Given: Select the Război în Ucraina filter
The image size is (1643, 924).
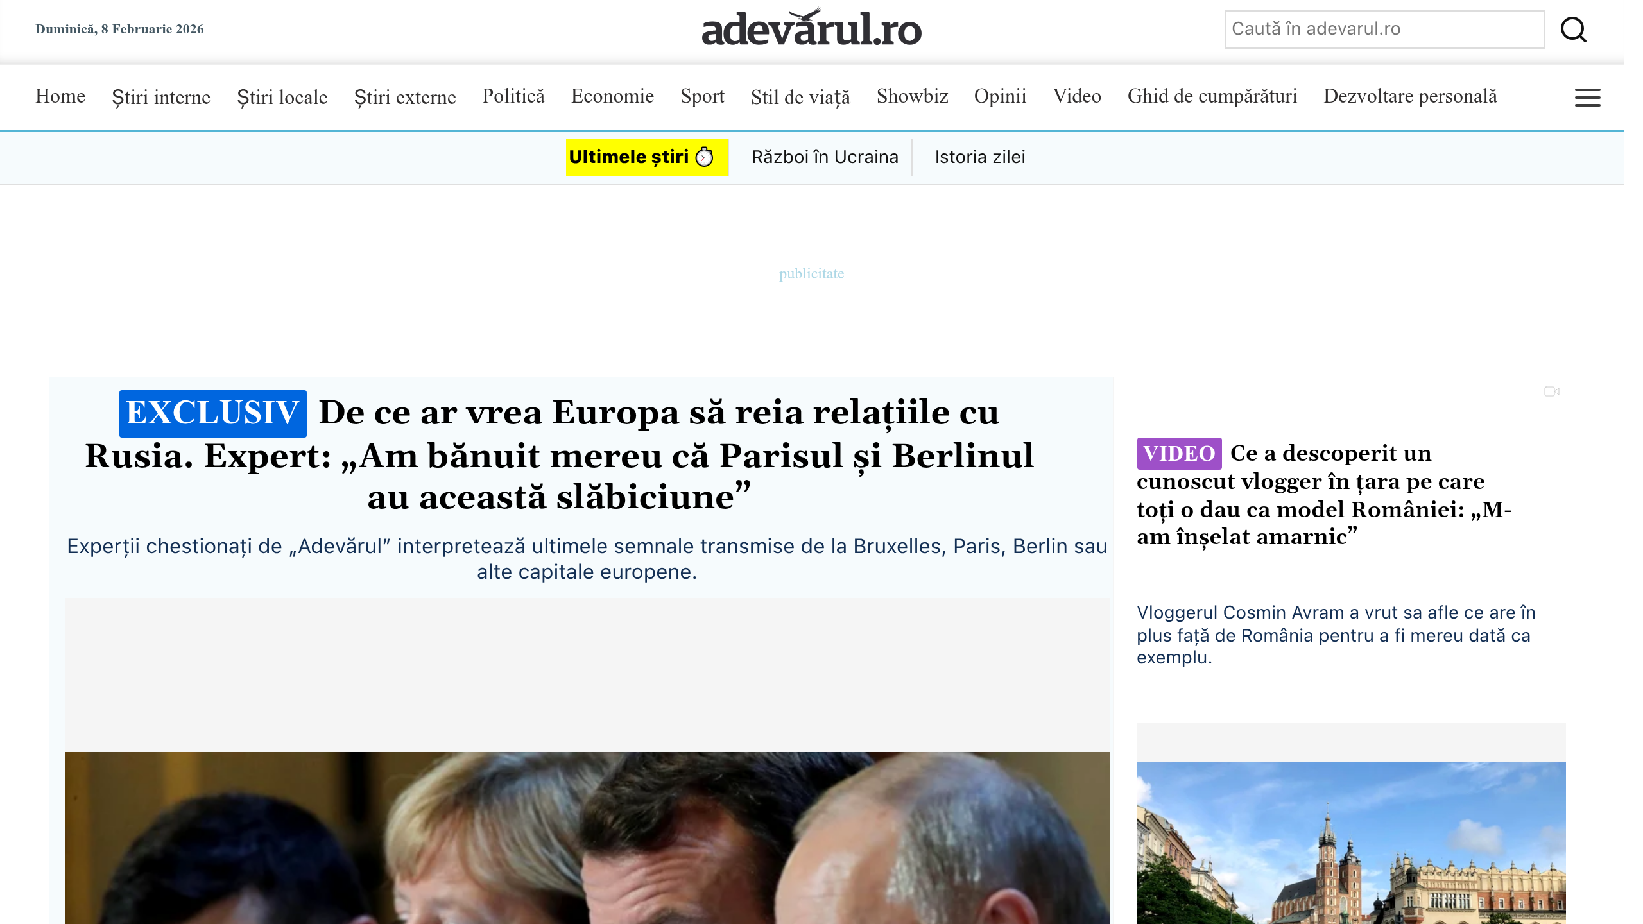Looking at the screenshot, I should click(x=825, y=157).
